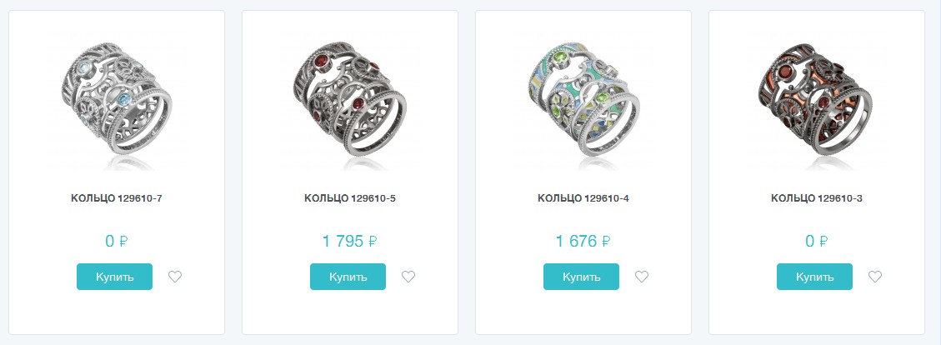Open the КОЛЬЦО 129610-7 title link
The height and width of the screenshot is (345, 941).
[x=116, y=198]
